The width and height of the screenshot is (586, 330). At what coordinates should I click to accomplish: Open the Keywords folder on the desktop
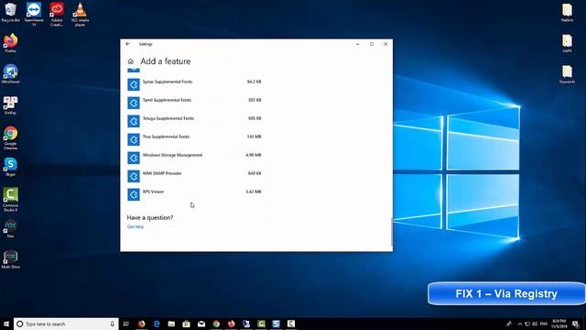tap(567, 74)
